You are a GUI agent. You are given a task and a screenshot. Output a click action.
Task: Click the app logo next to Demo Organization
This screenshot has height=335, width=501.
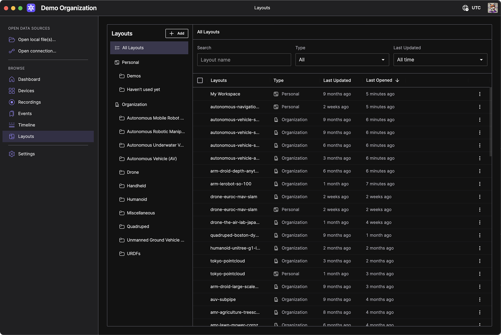[x=31, y=8]
